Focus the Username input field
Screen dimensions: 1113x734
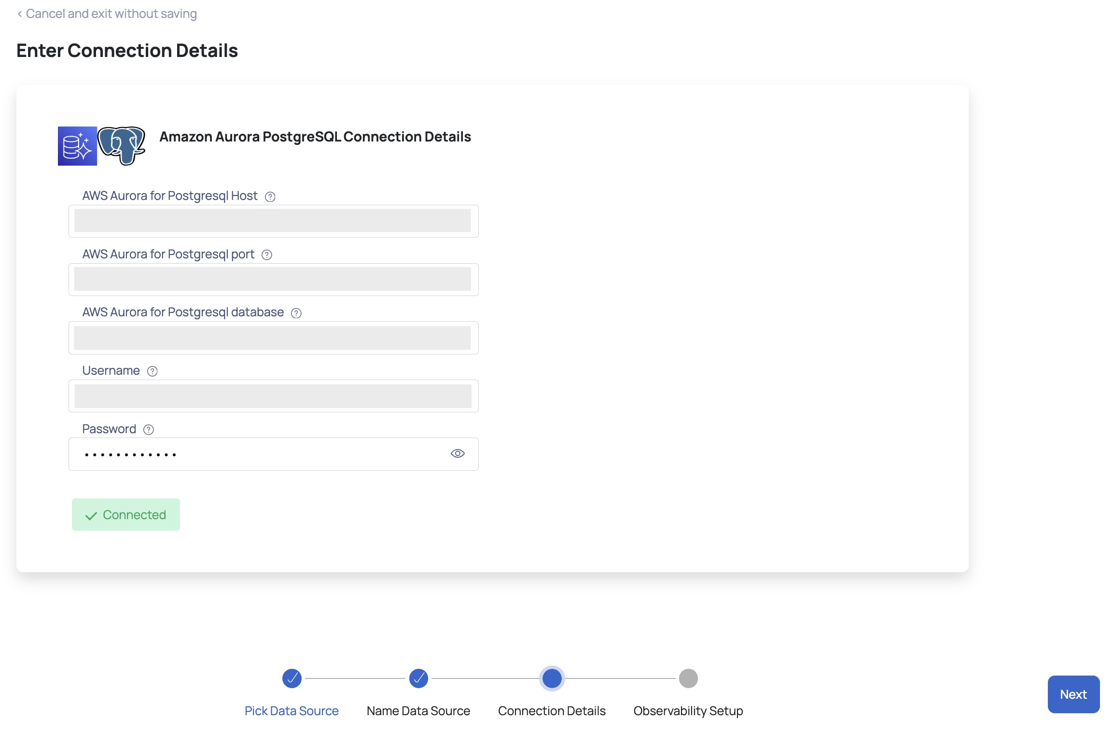(273, 396)
